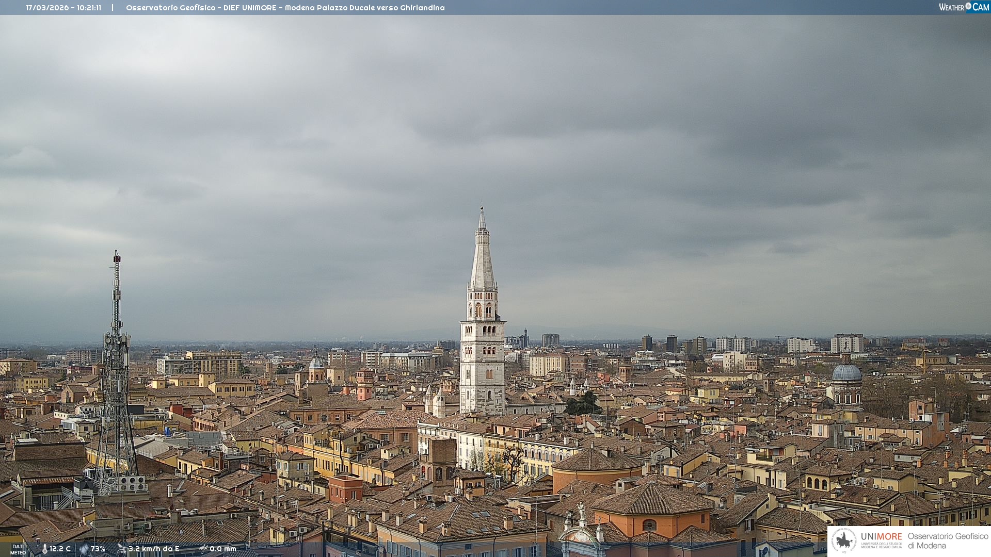Click the wind anemometer icon
Viewport: 991px width, 557px height.
(x=122, y=549)
